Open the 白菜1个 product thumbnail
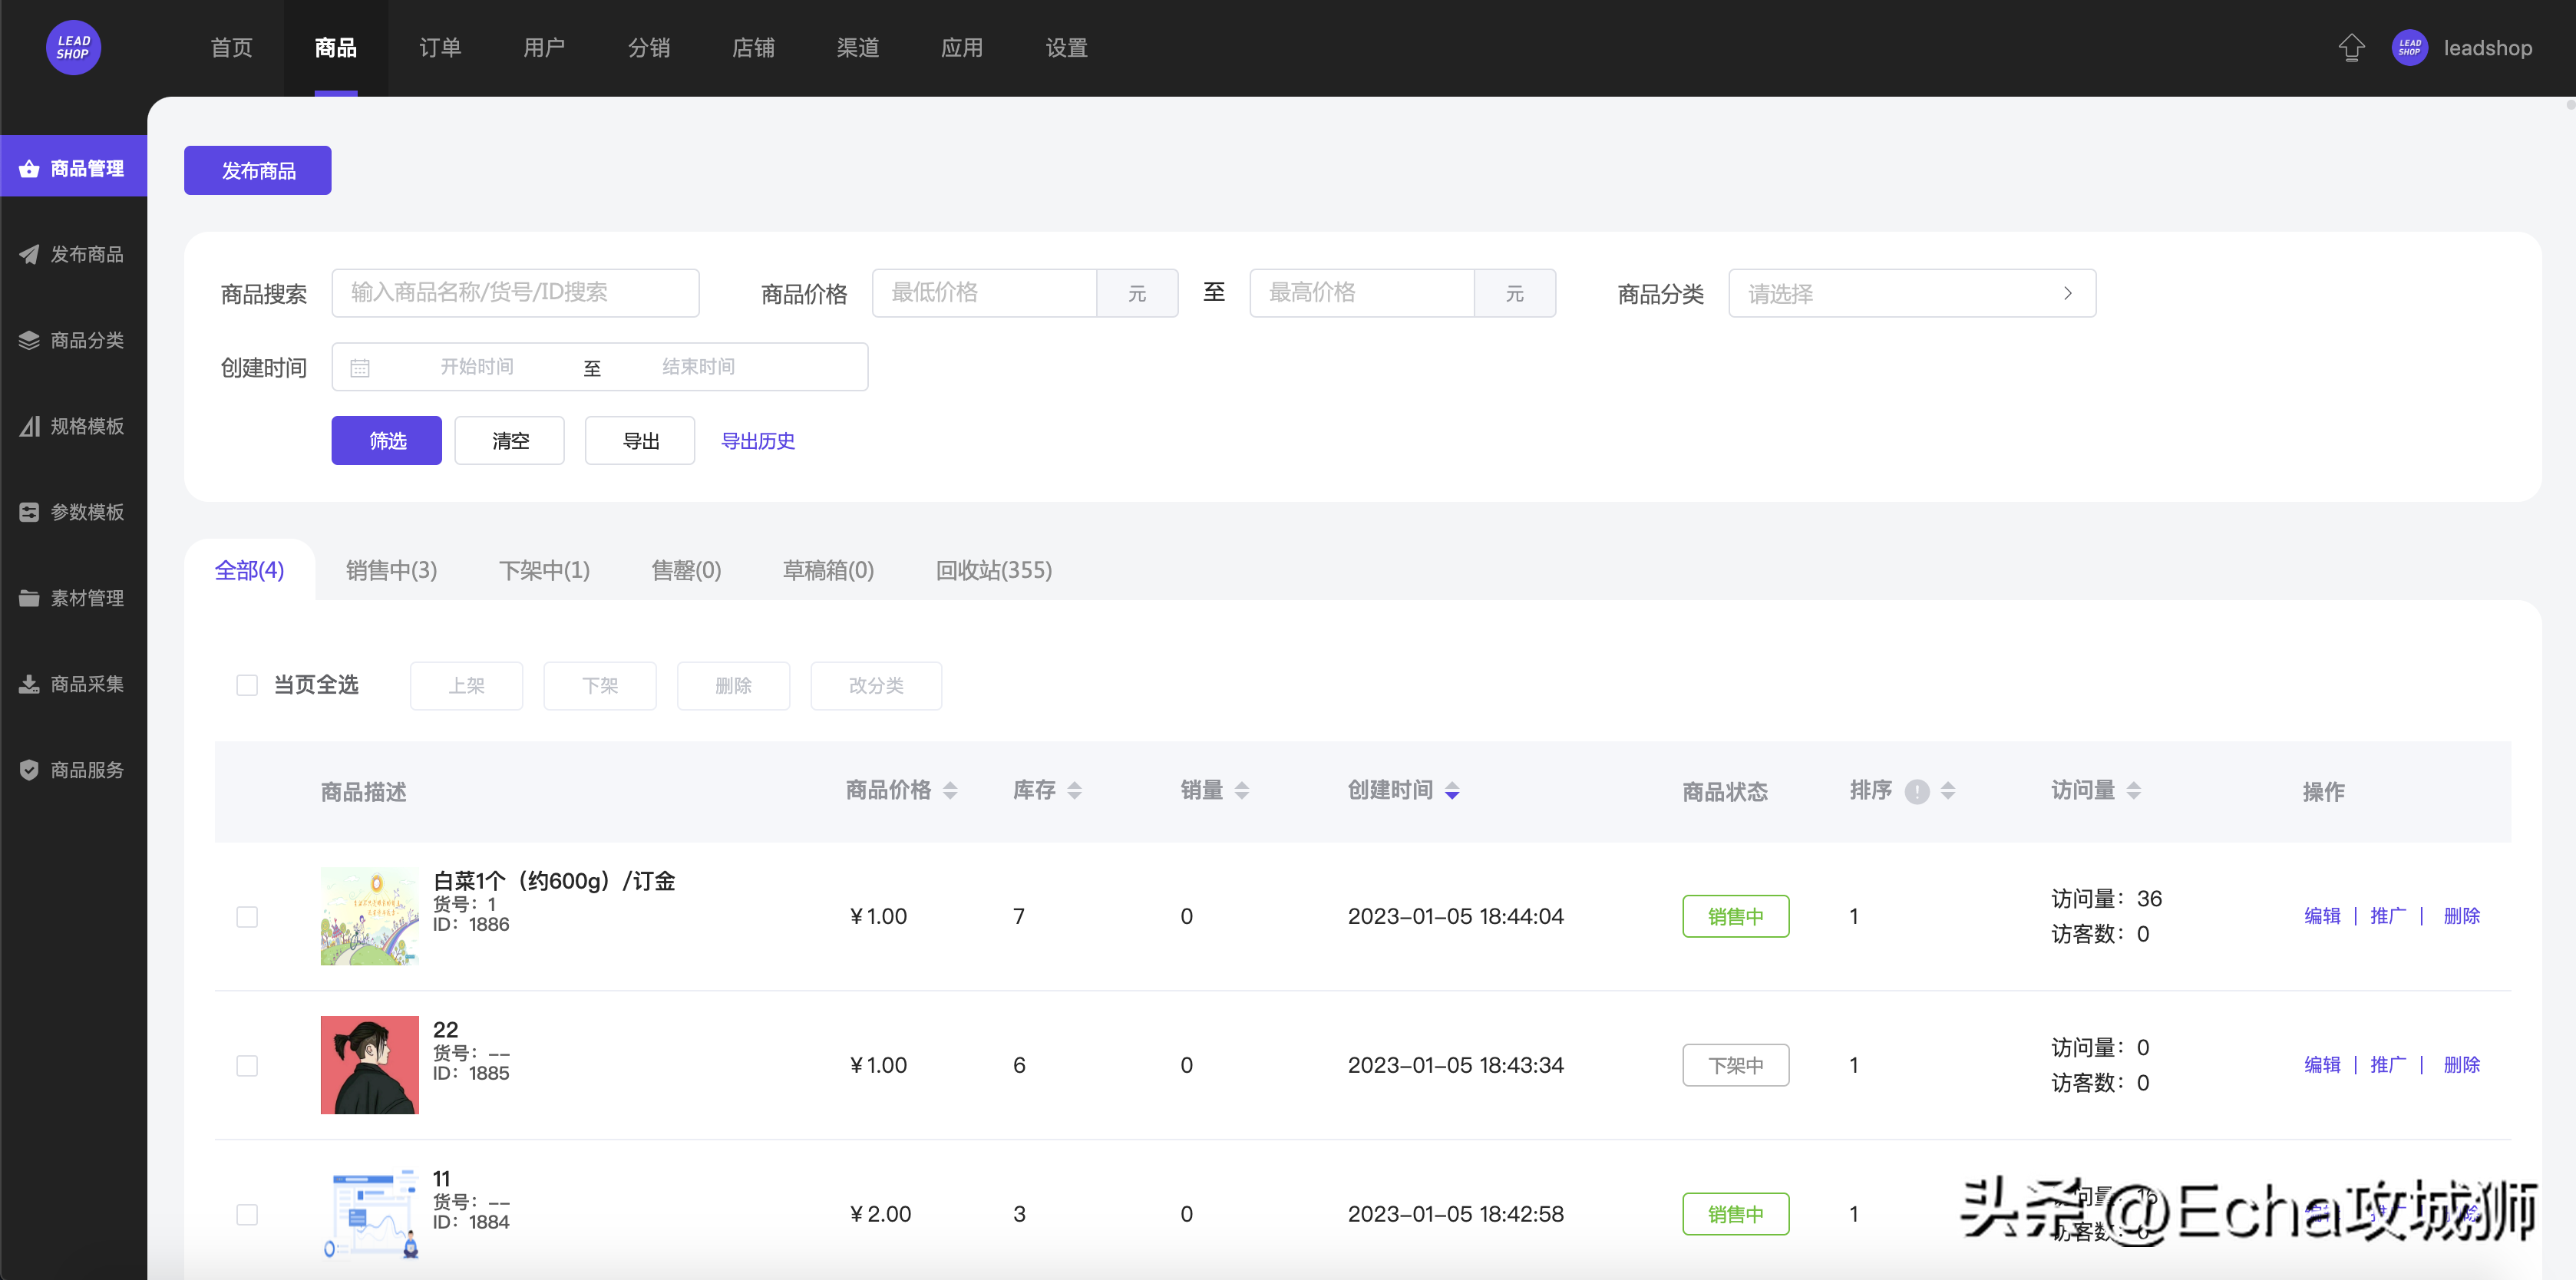This screenshot has height=1280, width=2576. 369,916
